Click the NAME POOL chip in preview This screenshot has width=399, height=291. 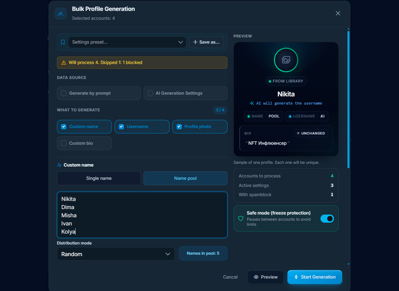click(264, 116)
